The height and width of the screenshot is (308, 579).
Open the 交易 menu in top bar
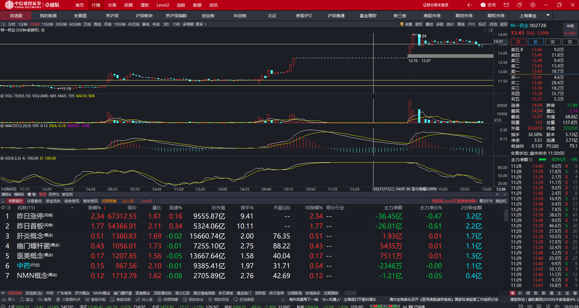[112, 5]
